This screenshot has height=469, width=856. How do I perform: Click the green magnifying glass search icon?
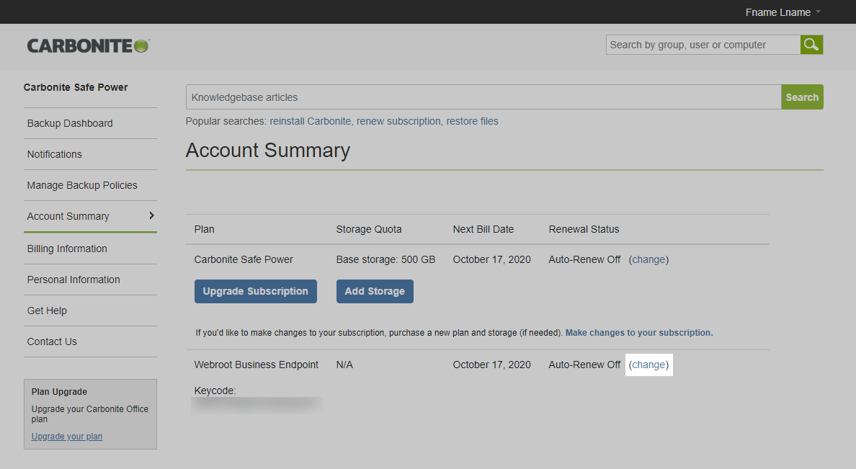tap(811, 45)
